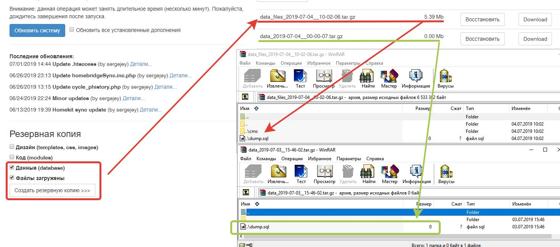Restore data_files_2019-07-04 backup with Восстановить
The height and width of the screenshot is (247, 560).
pyautogui.click(x=482, y=19)
